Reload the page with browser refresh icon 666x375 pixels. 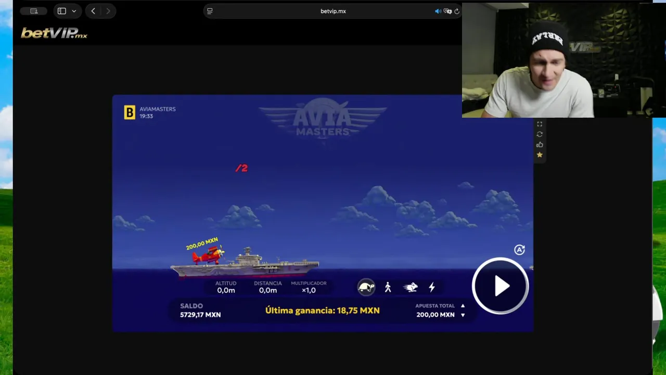[x=457, y=11]
